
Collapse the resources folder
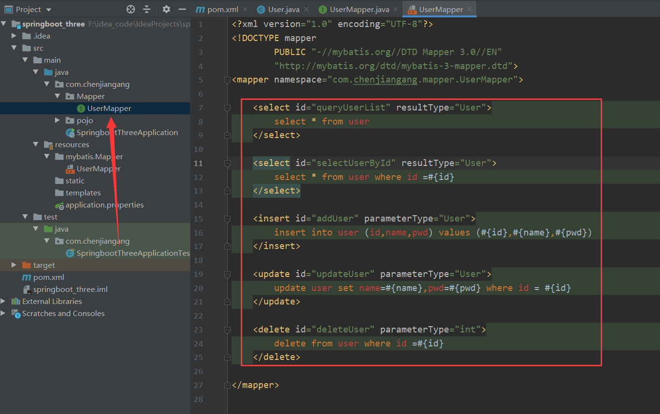pyautogui.click(x=36, y=144)
